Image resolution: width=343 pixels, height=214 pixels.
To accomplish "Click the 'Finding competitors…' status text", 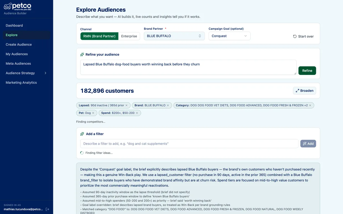I will (91, 122).
